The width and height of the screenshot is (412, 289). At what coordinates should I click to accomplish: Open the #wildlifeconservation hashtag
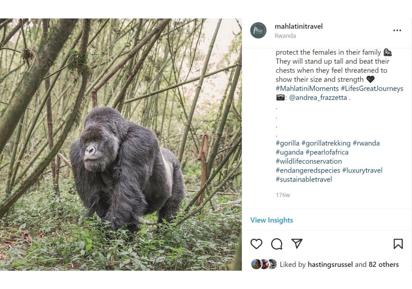point(309,161)
